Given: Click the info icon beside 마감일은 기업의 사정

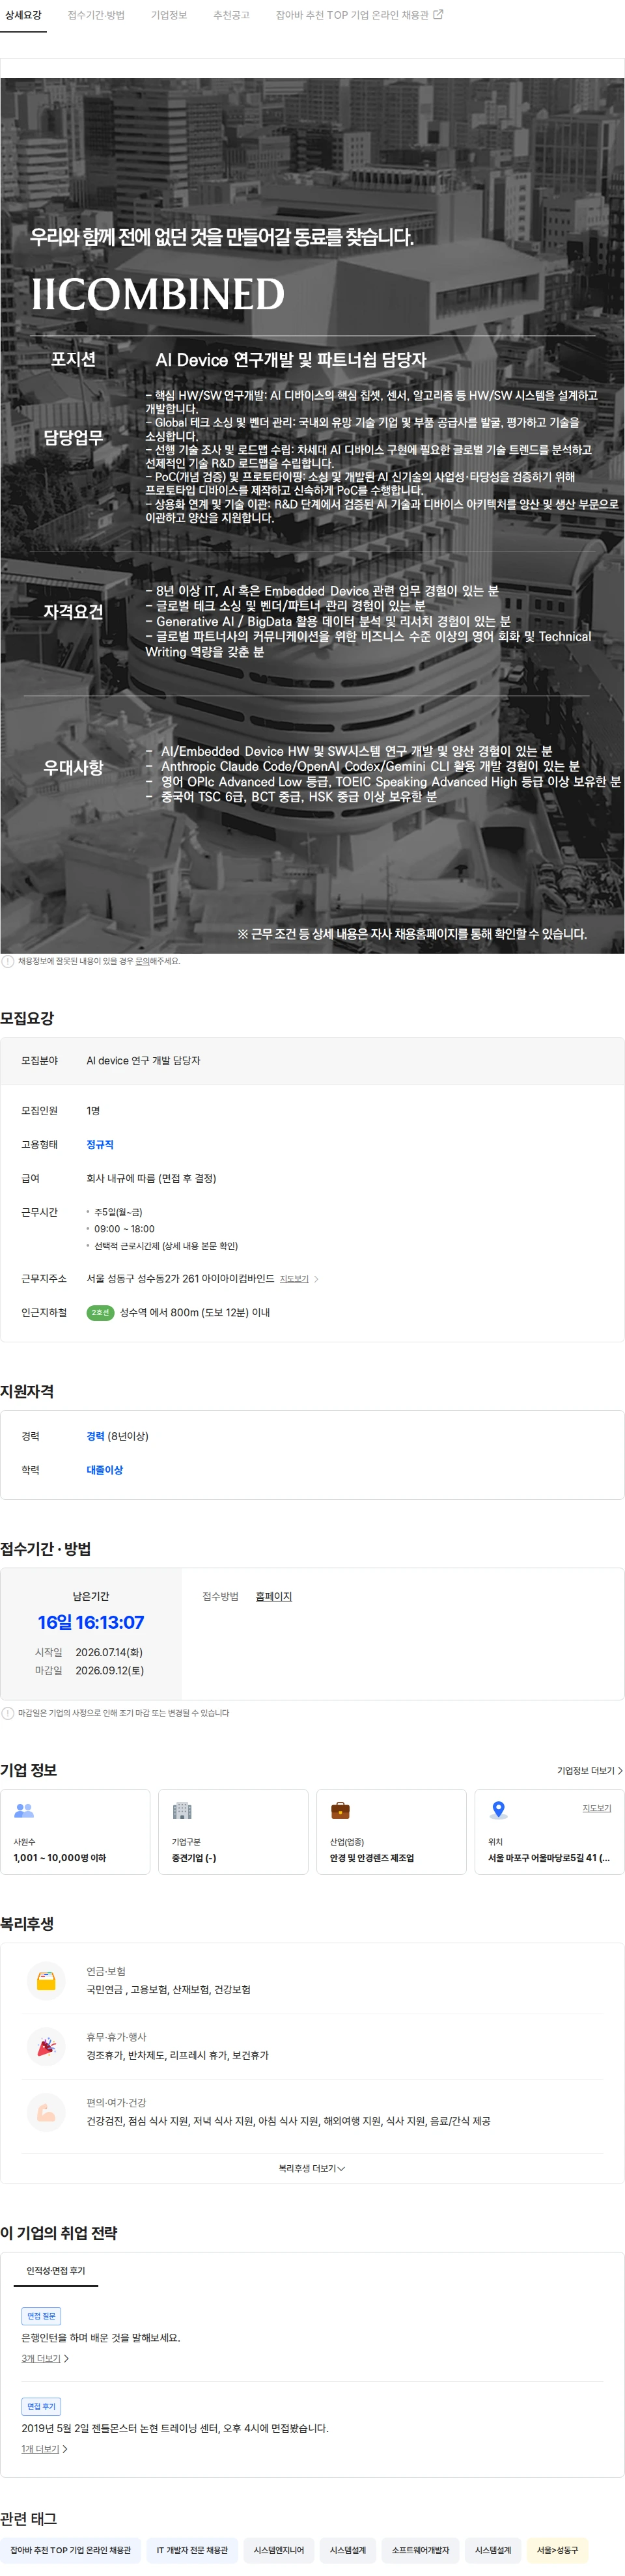Looking at the screenshot, I should (8, 1713).
